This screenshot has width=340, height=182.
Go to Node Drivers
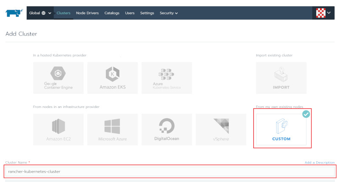tap(87, 13)
